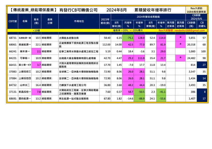Click the green -75.1 monthly growth cell
The image size is (212, 149).
coord(128,38)
